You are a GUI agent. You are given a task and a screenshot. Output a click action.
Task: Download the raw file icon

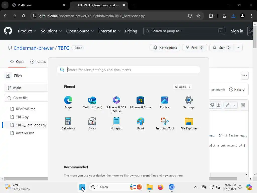point(219,105)
